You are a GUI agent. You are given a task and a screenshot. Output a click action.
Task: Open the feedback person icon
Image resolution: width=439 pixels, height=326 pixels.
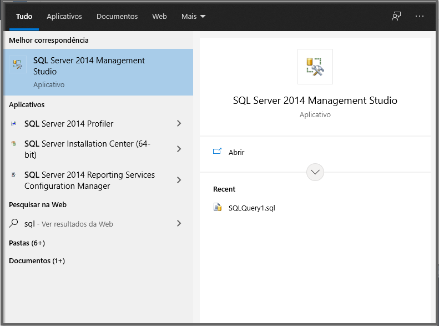pyautogui.click(x=396, y=16)
